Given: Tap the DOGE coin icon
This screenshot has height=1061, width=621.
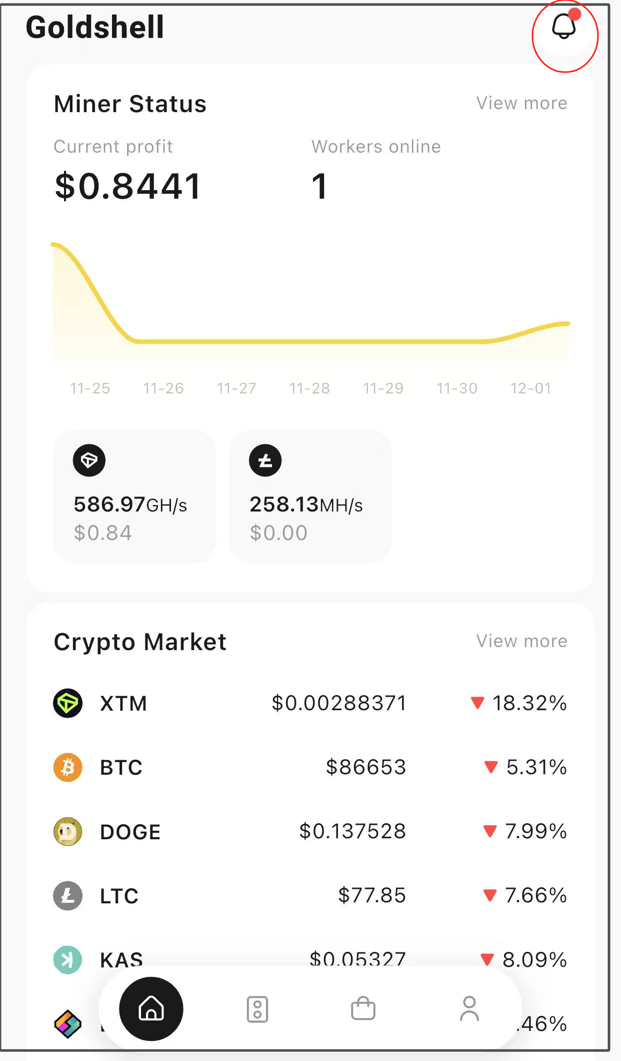Looking at the screenshot, I should (68, 831).
